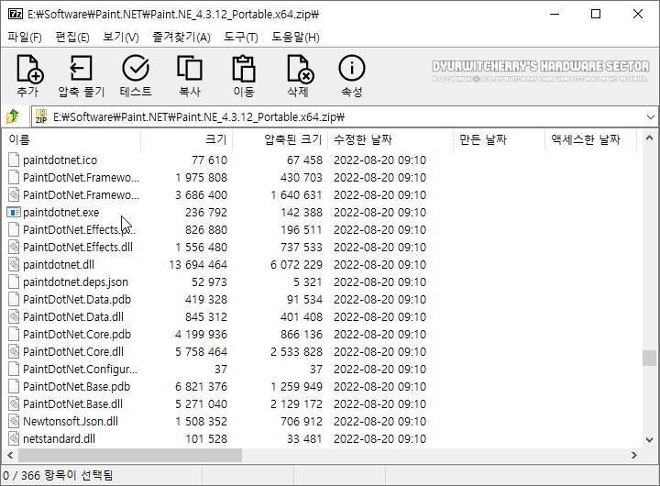This screenshot has width=660, height=486.
Task: Click the file icon of PaintDotNet.Base.pdb
Action: pyautogui.click(x=14, y=387)
